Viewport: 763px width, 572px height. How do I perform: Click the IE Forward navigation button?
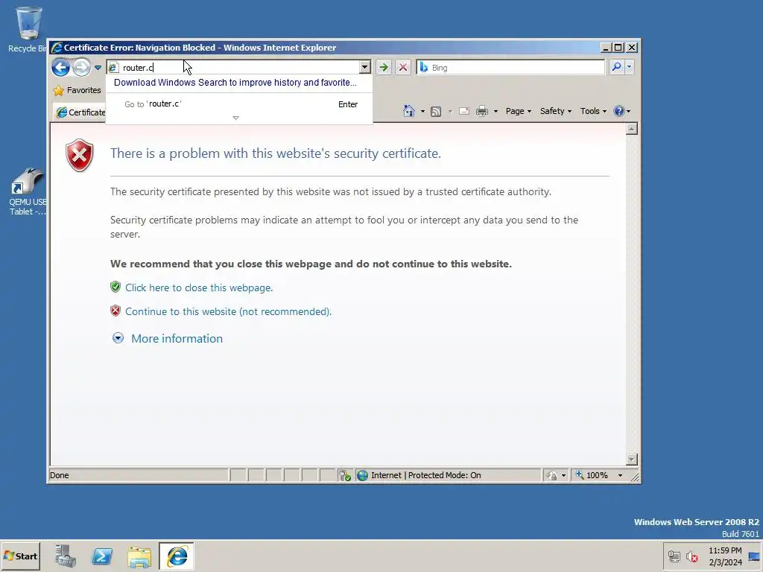coord(82,67)
